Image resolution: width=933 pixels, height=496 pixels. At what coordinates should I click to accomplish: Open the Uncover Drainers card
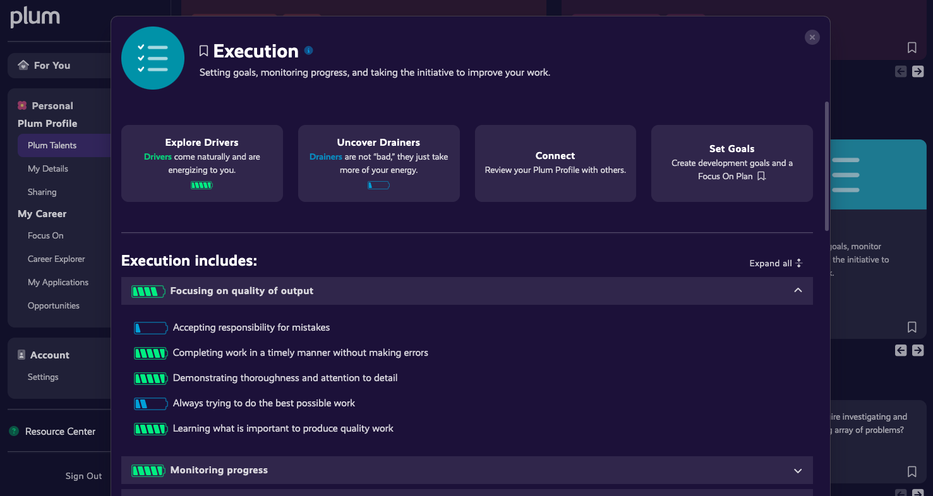click(x=378, y=163)
